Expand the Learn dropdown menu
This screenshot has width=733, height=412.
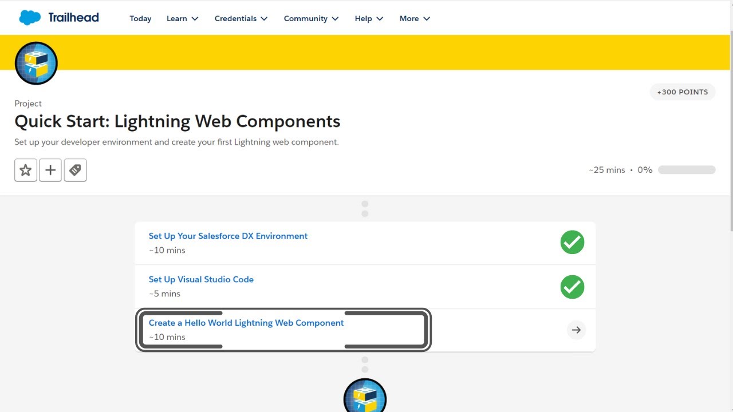(182, 18)
